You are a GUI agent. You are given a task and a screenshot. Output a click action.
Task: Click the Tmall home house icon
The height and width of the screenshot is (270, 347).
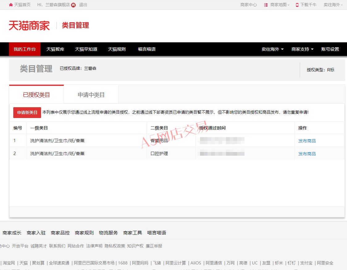click(10, 5)
